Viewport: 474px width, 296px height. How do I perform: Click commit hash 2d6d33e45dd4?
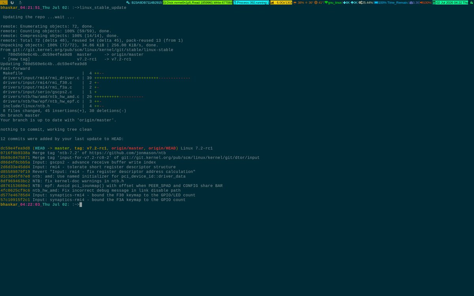pos(15,167)
